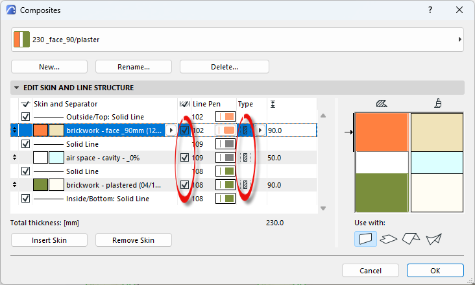The image size is (475, 285).
Task: Select the Slab 'Use with' icon
Action: coord(388,239)
